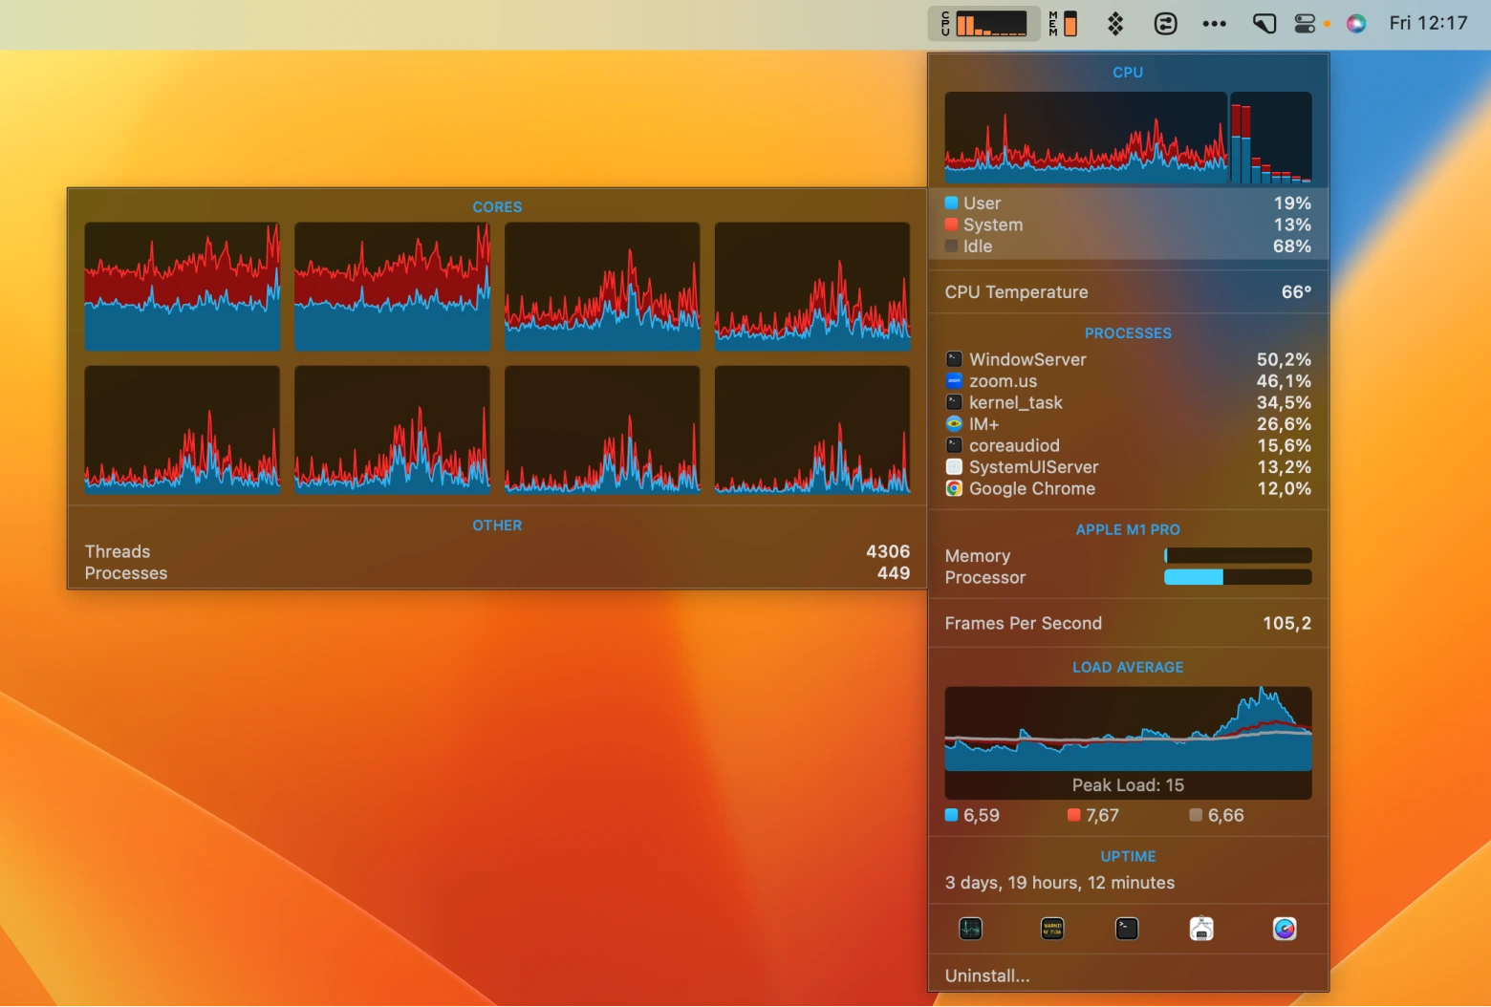This screenshot has height=1007, width=1491.
Task: Open the MEM memory meter menu bar item
Action: pyautogui.click(x=1063, y=24)
